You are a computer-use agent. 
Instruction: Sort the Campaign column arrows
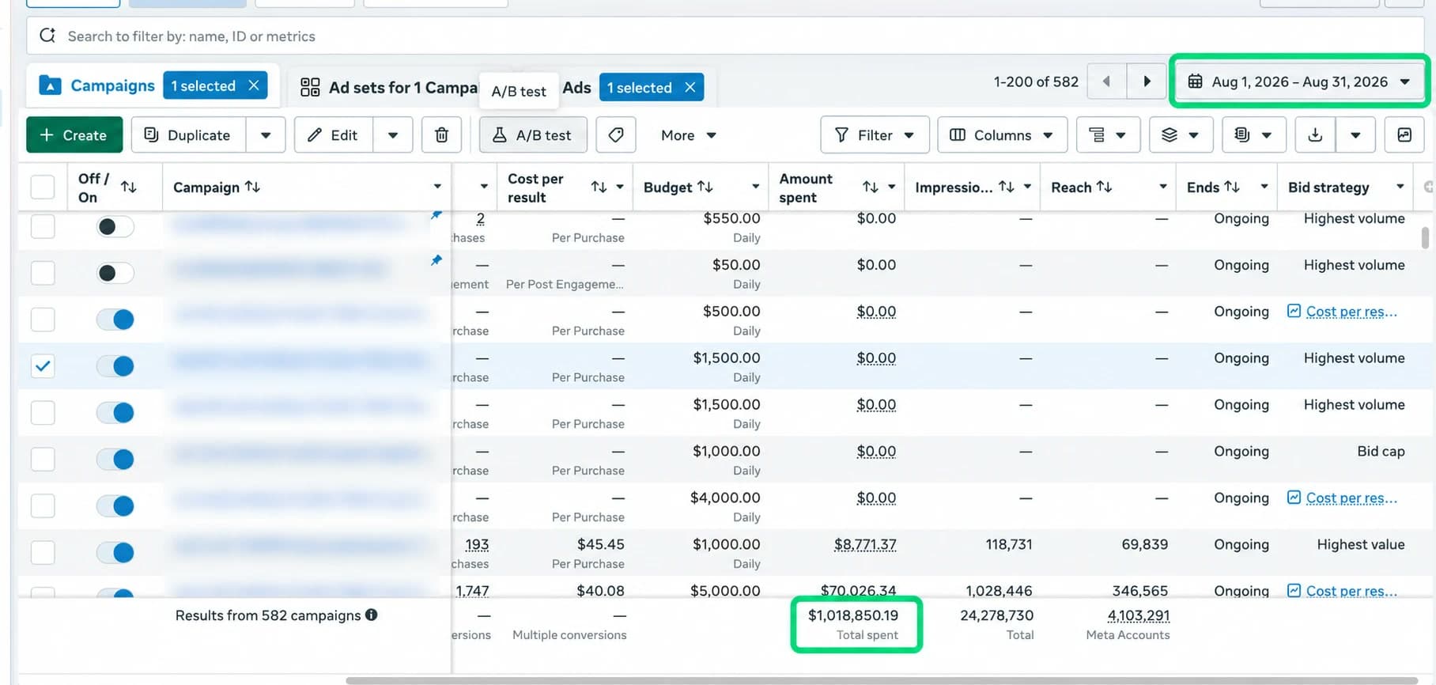tap(252, 187)
